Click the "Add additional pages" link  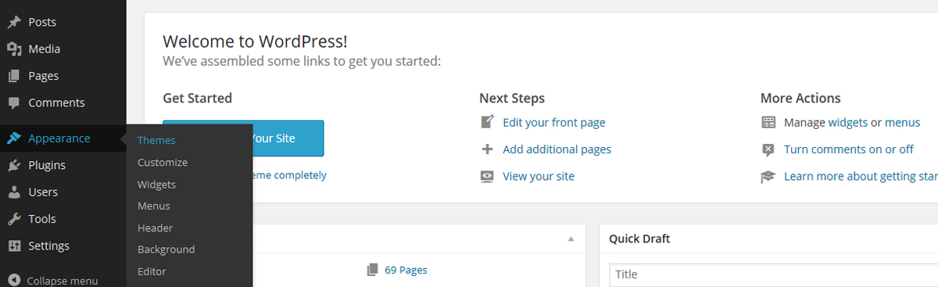click(x=557, y=149)
